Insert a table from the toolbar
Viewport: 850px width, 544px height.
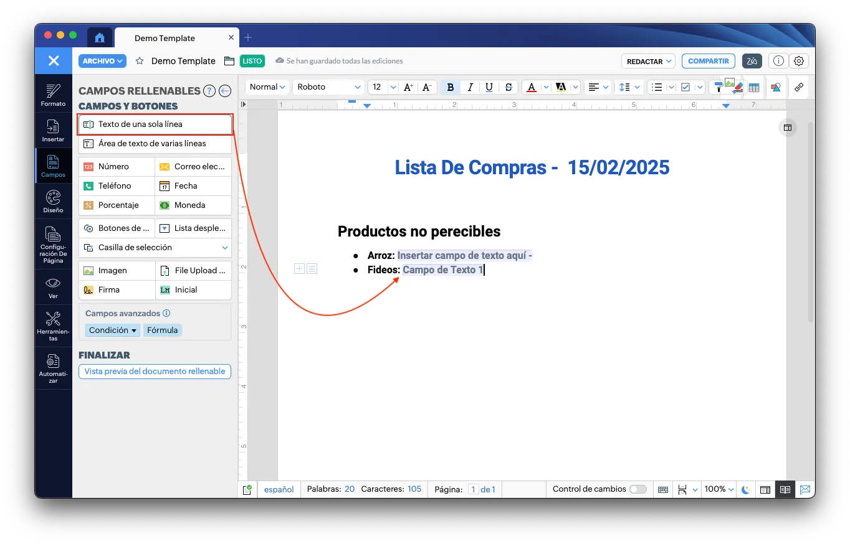point(754,88)
